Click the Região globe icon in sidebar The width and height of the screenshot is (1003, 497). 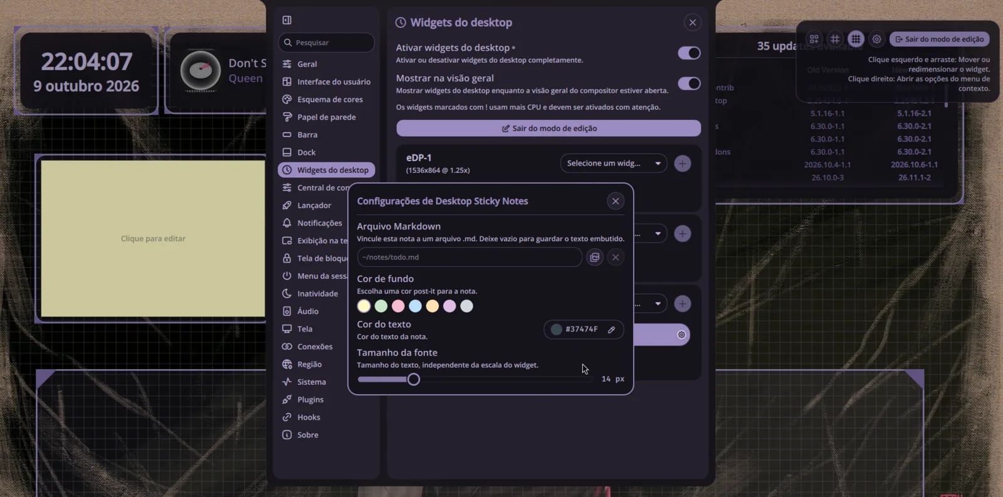coord(287,364)
